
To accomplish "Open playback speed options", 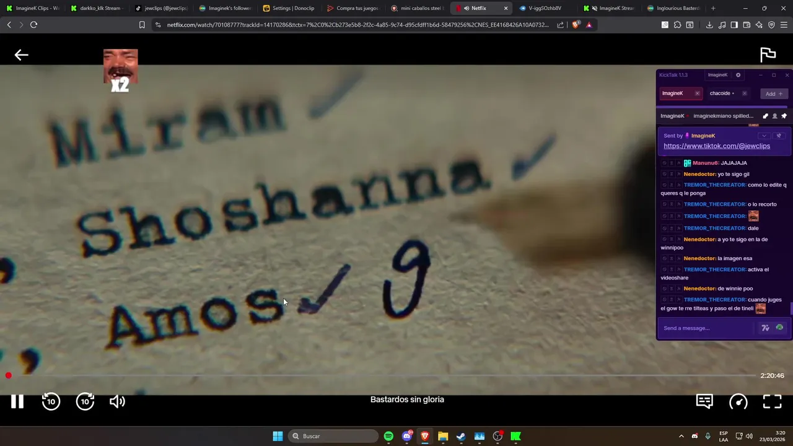I will click(738, 401).
